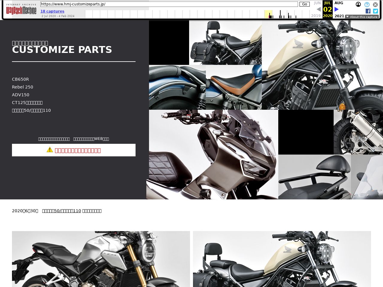Open the CT125 link

pos(27,103)
